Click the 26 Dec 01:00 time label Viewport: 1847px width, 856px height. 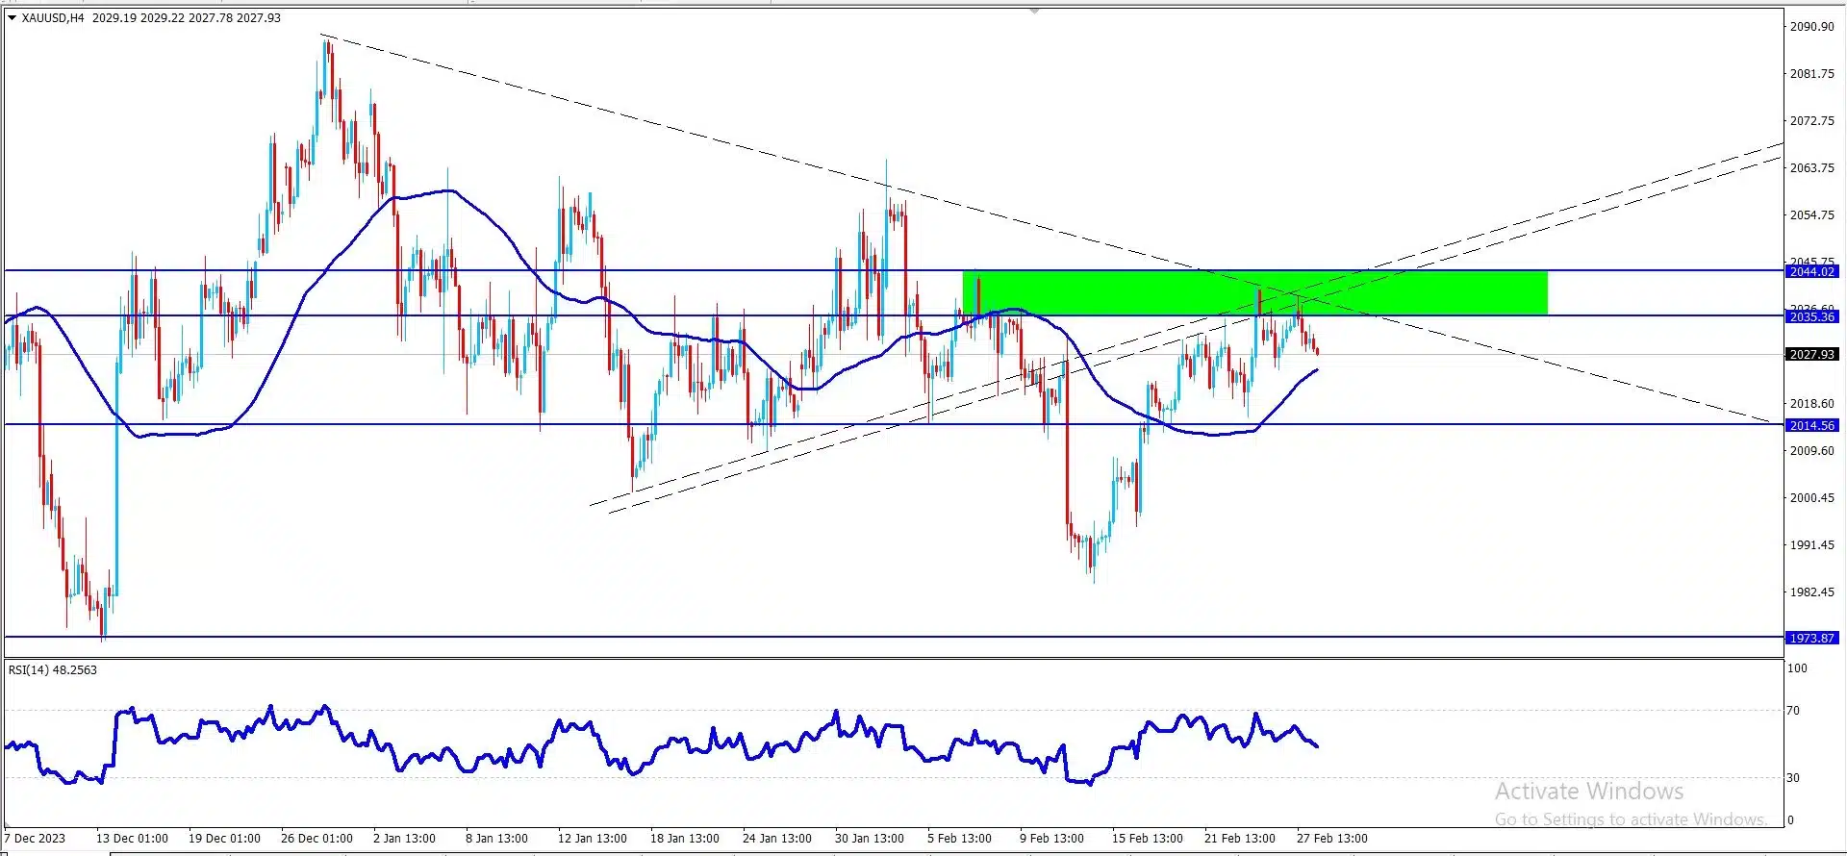click(x=316, y=839)
